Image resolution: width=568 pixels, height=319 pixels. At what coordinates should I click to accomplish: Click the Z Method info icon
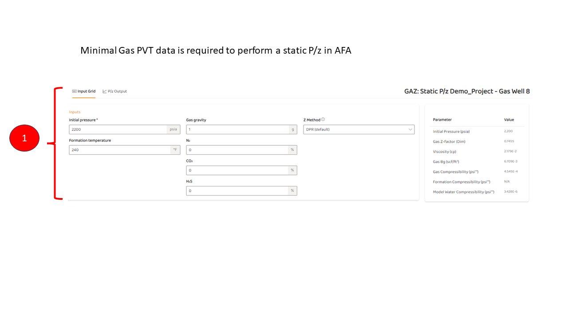pos(323,119)
